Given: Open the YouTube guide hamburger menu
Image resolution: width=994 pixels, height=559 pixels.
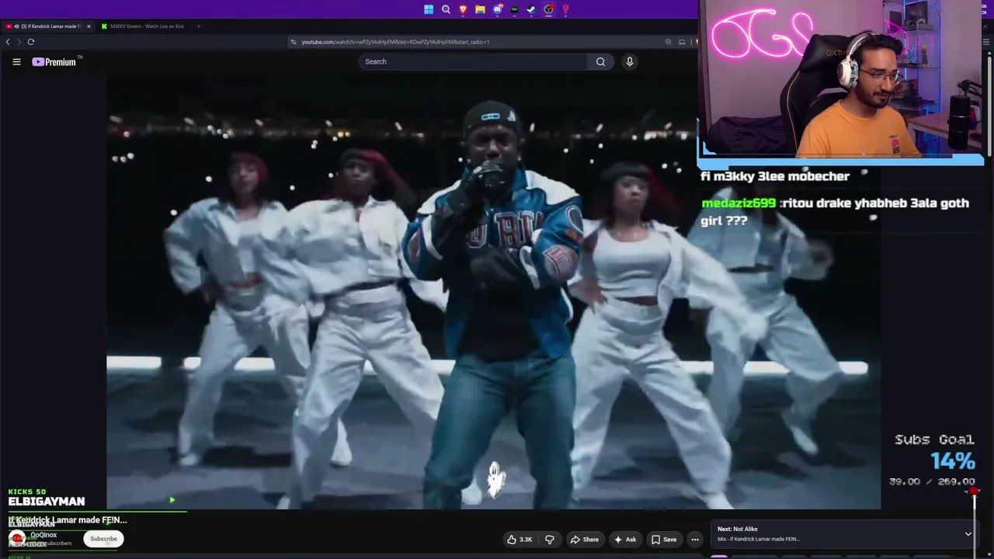Looking at the screenshot, I should tap(16, 62).
